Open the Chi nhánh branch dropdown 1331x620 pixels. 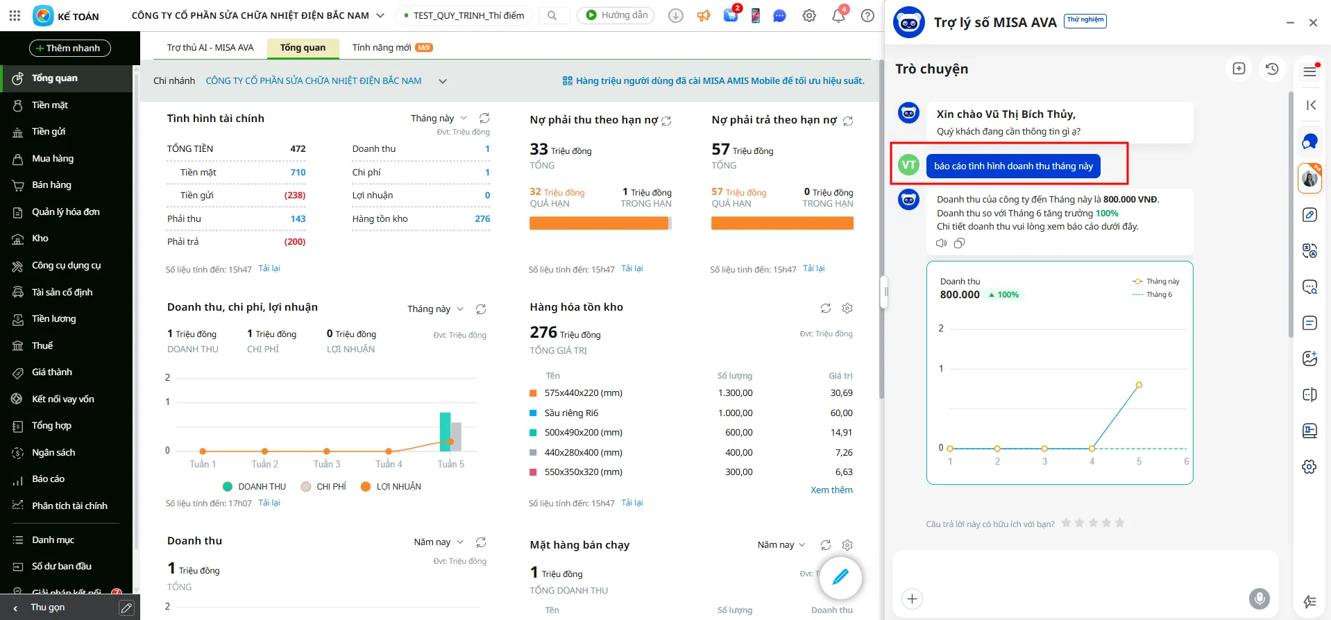click(443, 81)
